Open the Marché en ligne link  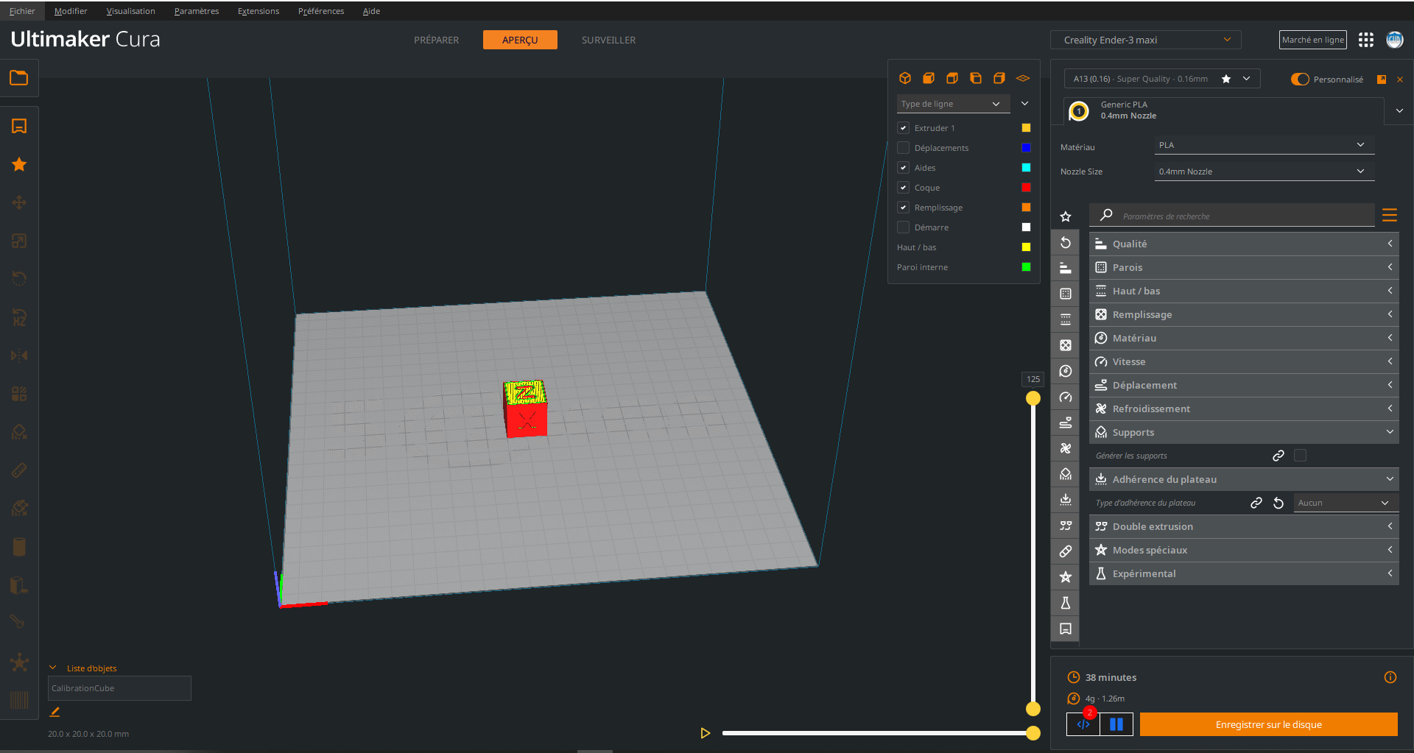point(1312,39)
